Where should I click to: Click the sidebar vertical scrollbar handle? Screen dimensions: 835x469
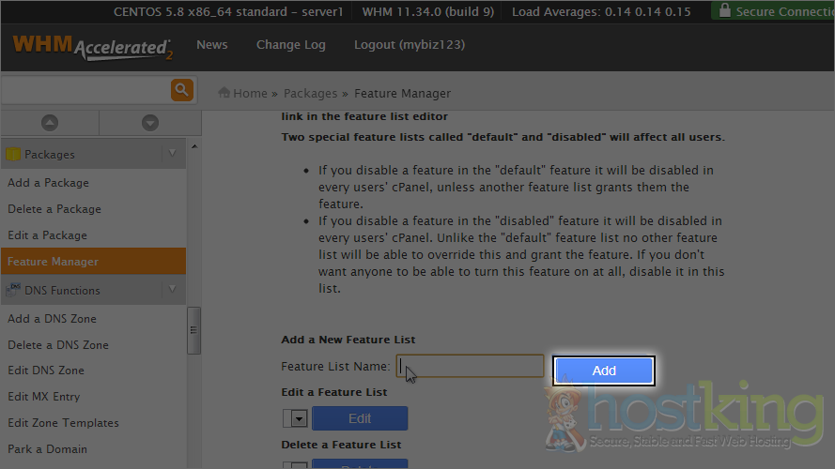point(193,330)
